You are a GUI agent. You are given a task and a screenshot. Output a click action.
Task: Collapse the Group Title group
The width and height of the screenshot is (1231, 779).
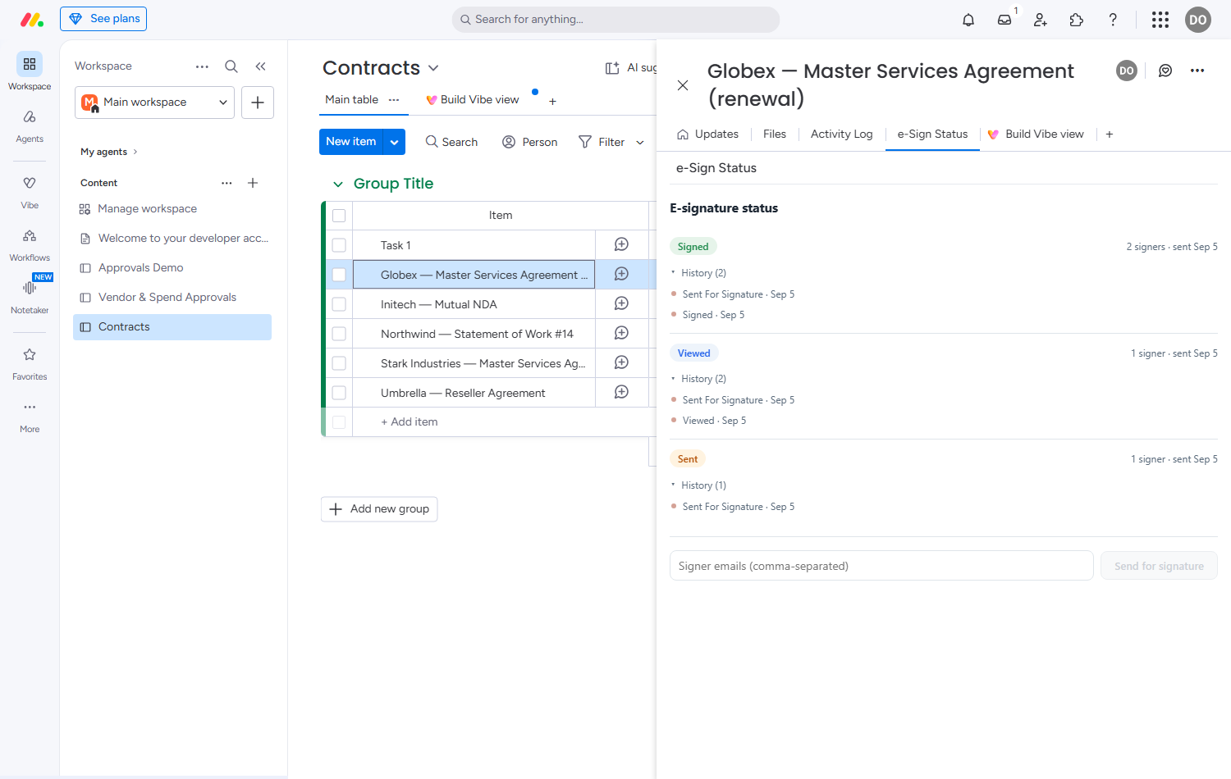338,184
